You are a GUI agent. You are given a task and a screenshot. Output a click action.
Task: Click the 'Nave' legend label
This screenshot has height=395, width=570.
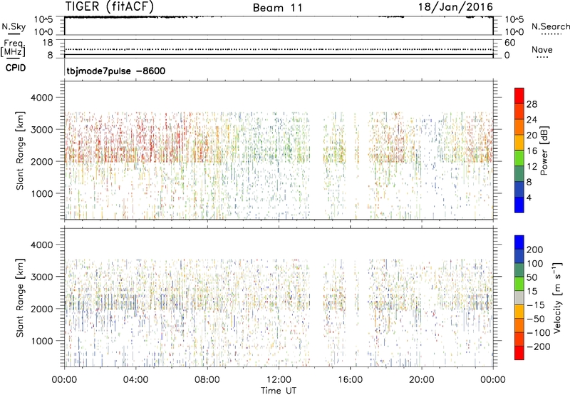tap(542, 50)
